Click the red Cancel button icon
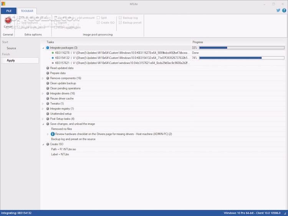Image resolution: width=288 pixels, height=216 pixels. 8,21
